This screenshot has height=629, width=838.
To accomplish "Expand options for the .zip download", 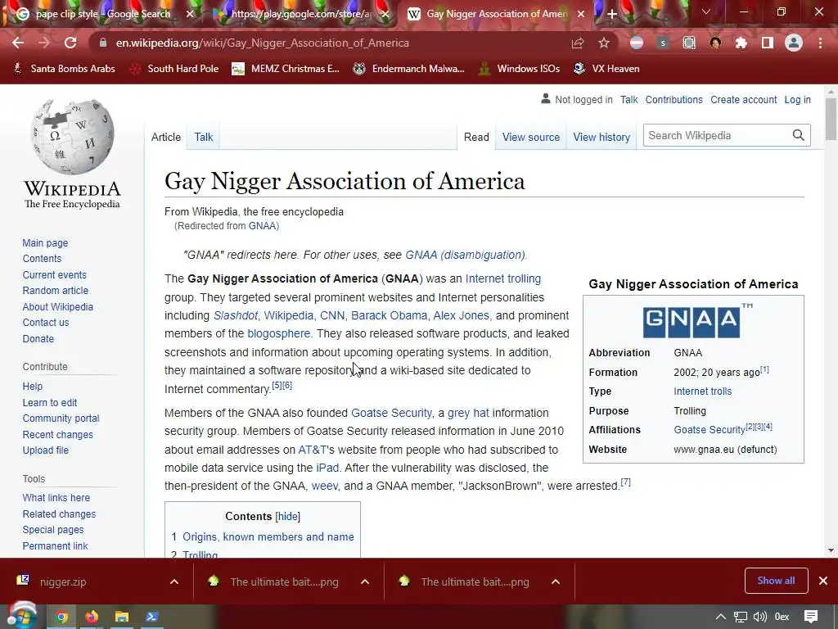I will [x=174, y=581].
